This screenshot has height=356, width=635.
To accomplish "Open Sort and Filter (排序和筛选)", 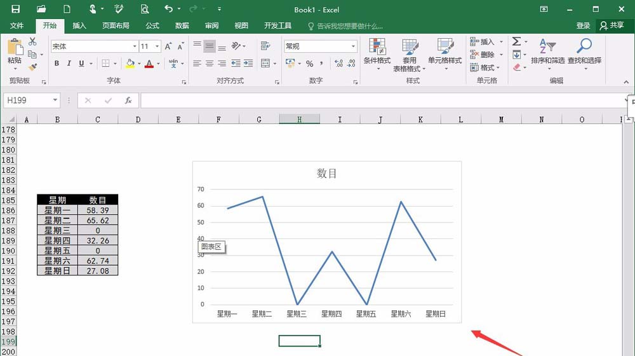I will click(547, 53).
